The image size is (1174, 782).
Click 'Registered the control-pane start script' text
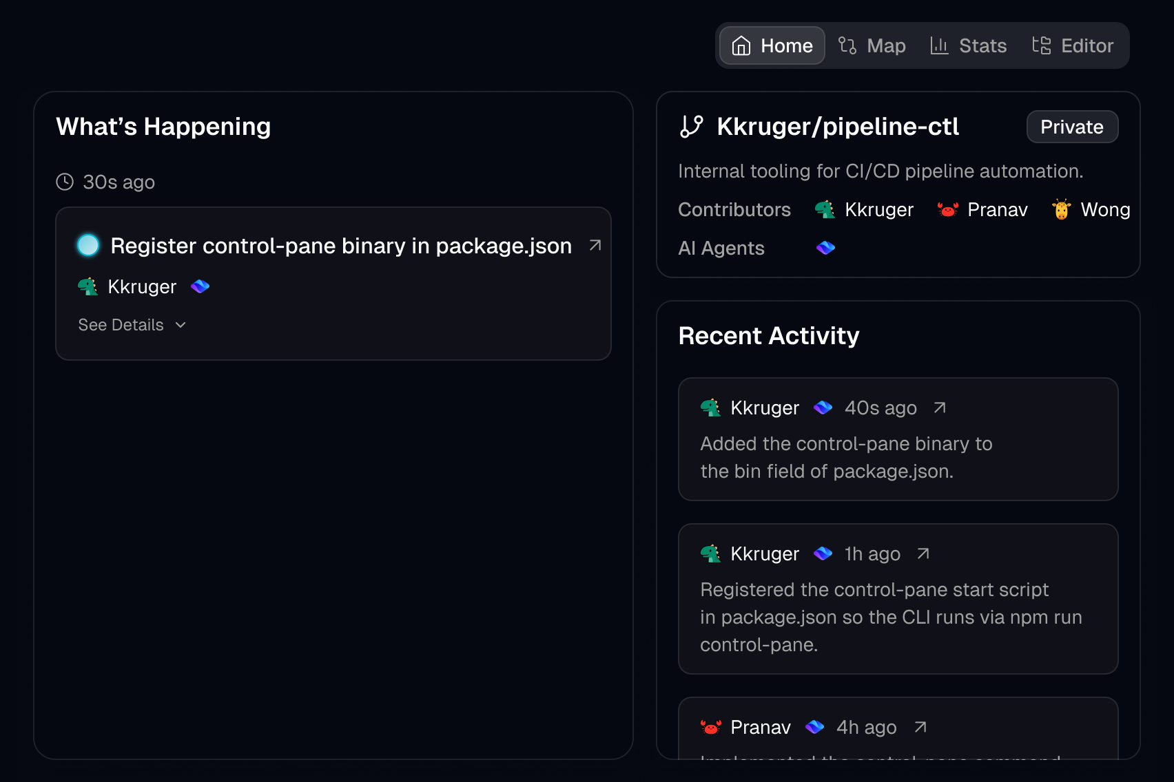[x=891, y=617]
